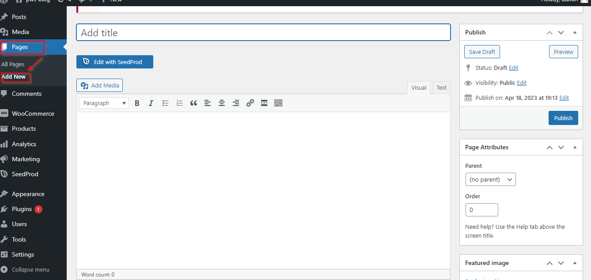Move Page Attributes box up
Viewport: 591px width, 280px height.
[549, 148]
